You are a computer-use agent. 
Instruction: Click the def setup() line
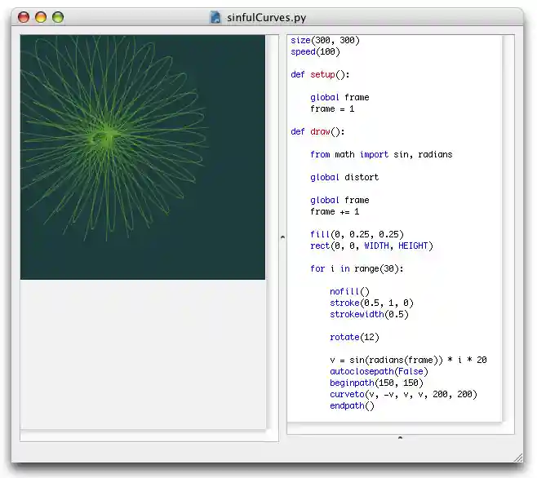point(320,74)
